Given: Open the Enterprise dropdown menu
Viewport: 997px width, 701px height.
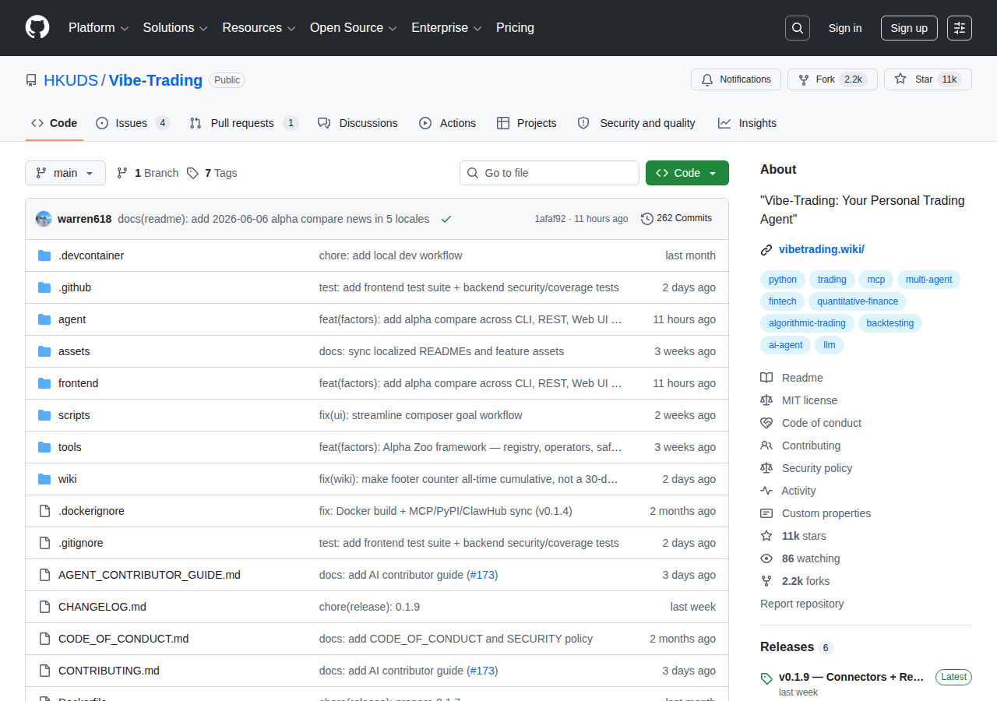Looking at the screenshot, I should tap(446, 28).
